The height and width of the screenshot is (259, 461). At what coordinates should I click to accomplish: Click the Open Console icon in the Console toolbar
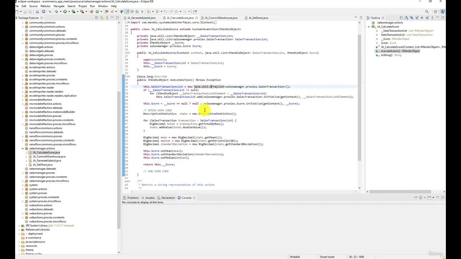click(429, 197)
